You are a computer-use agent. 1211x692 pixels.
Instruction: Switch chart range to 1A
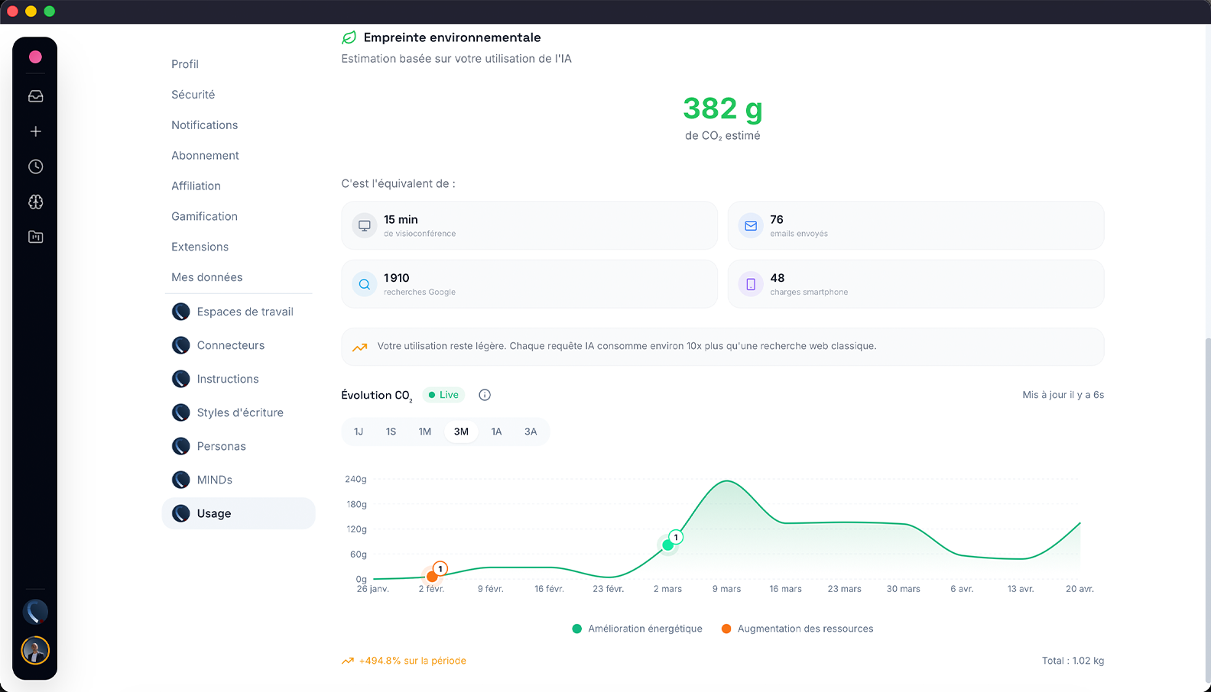point(496,432)
